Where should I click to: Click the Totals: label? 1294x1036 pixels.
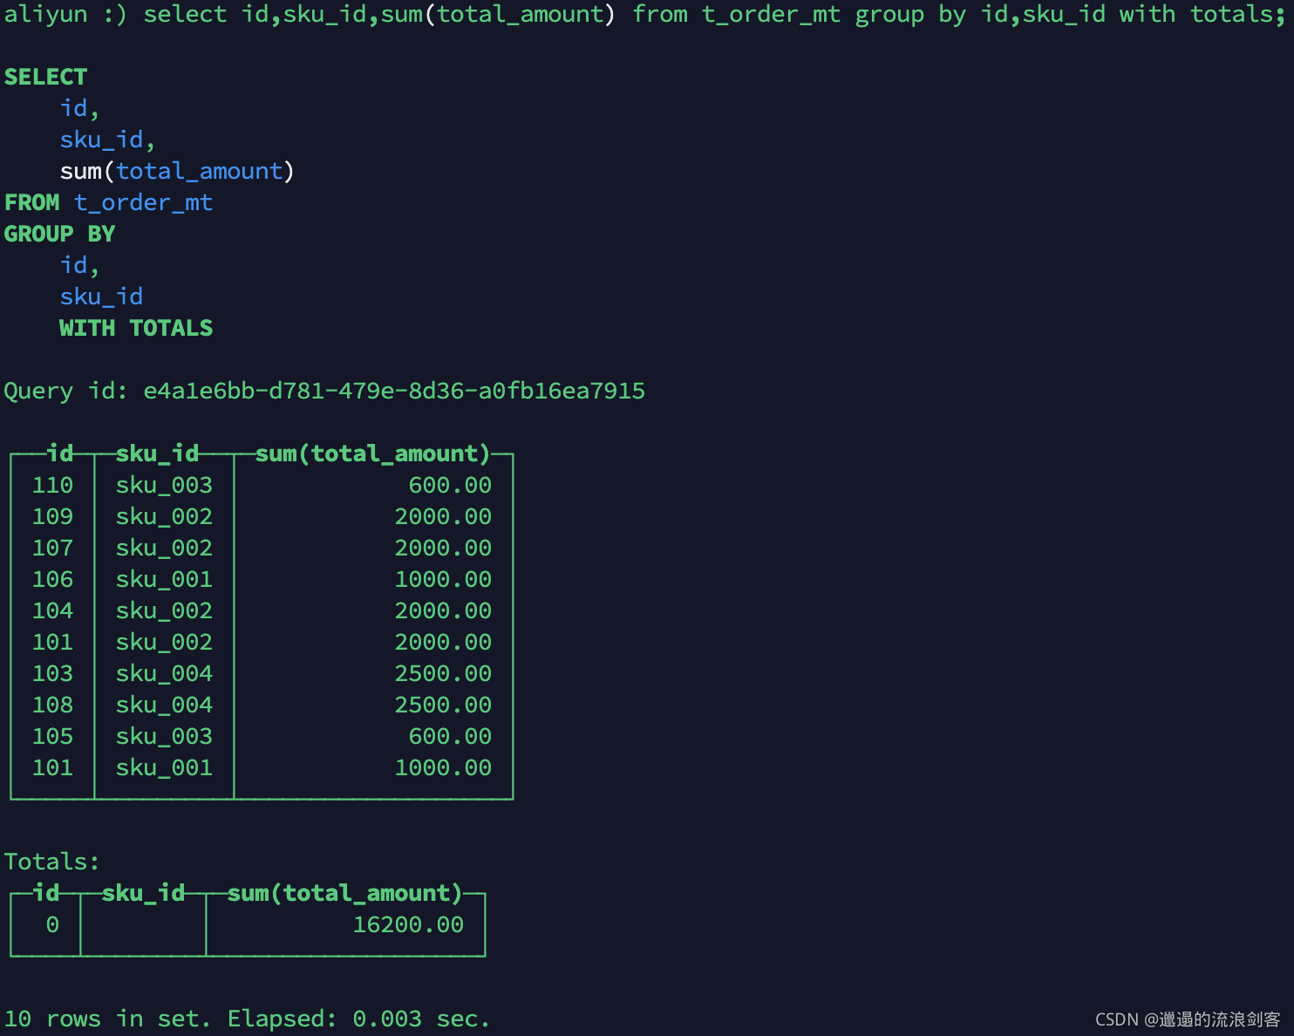tap(52, 862)
